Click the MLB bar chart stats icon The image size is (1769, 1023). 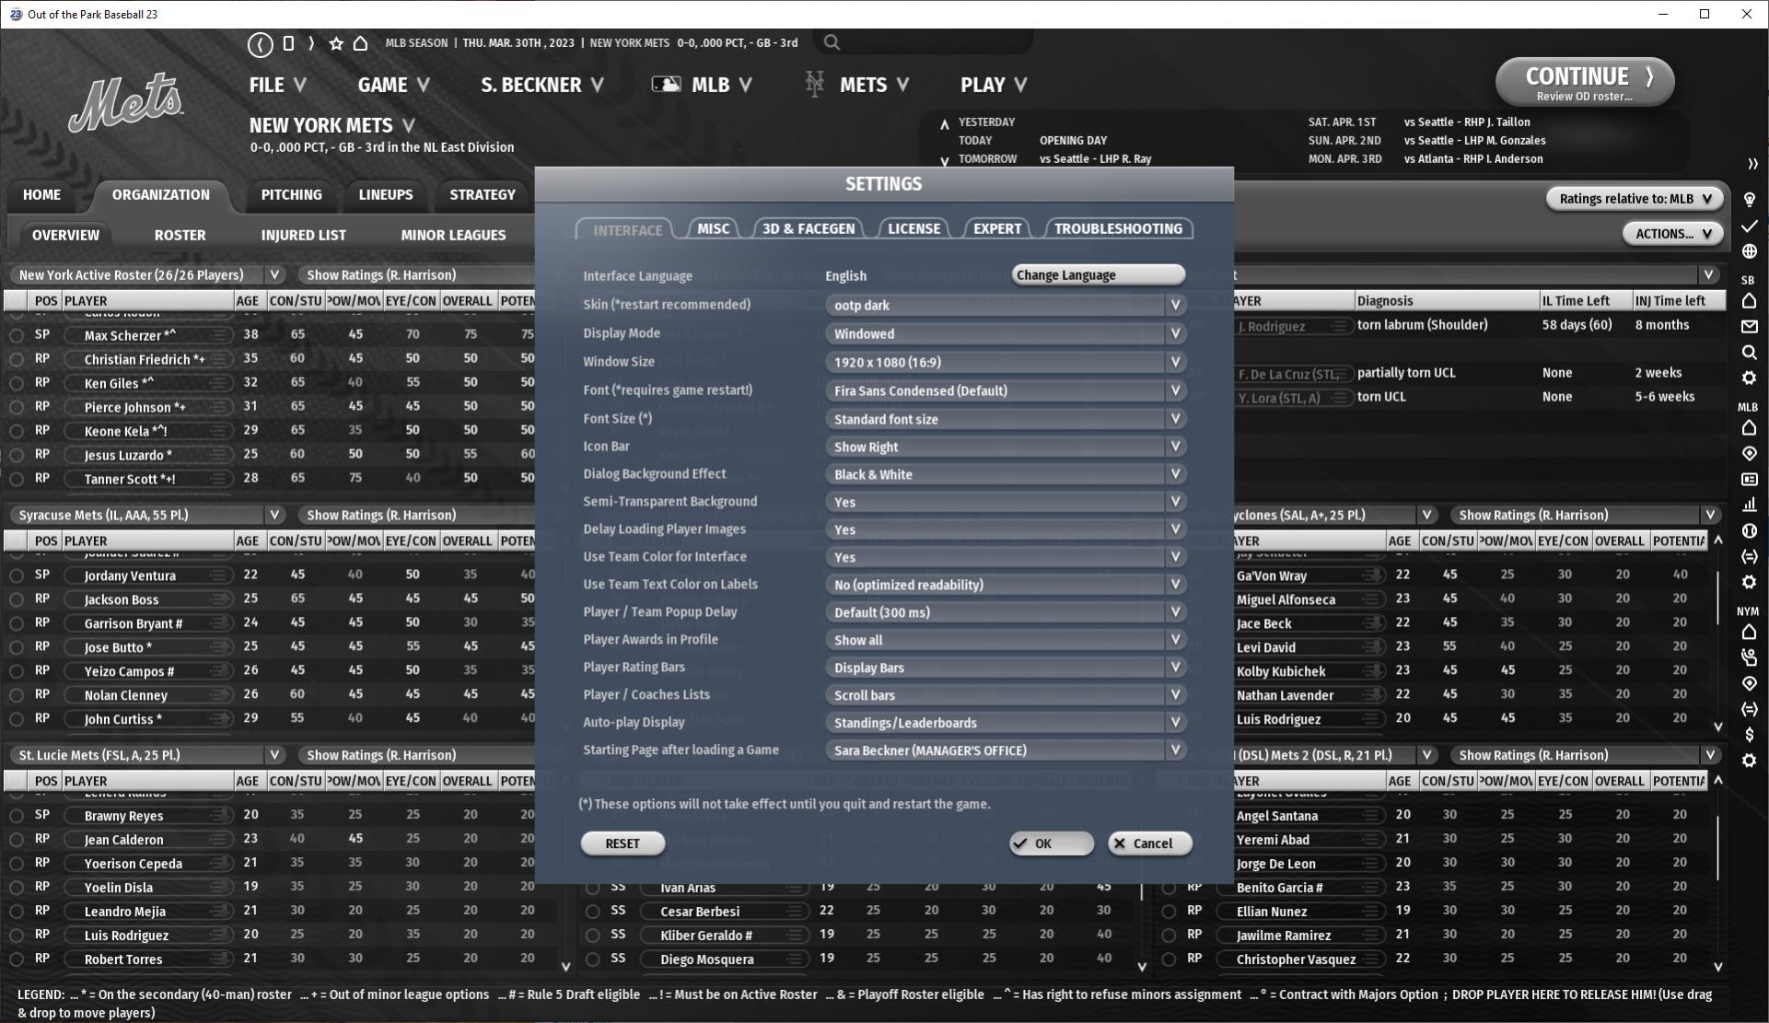click(1749, 505)
